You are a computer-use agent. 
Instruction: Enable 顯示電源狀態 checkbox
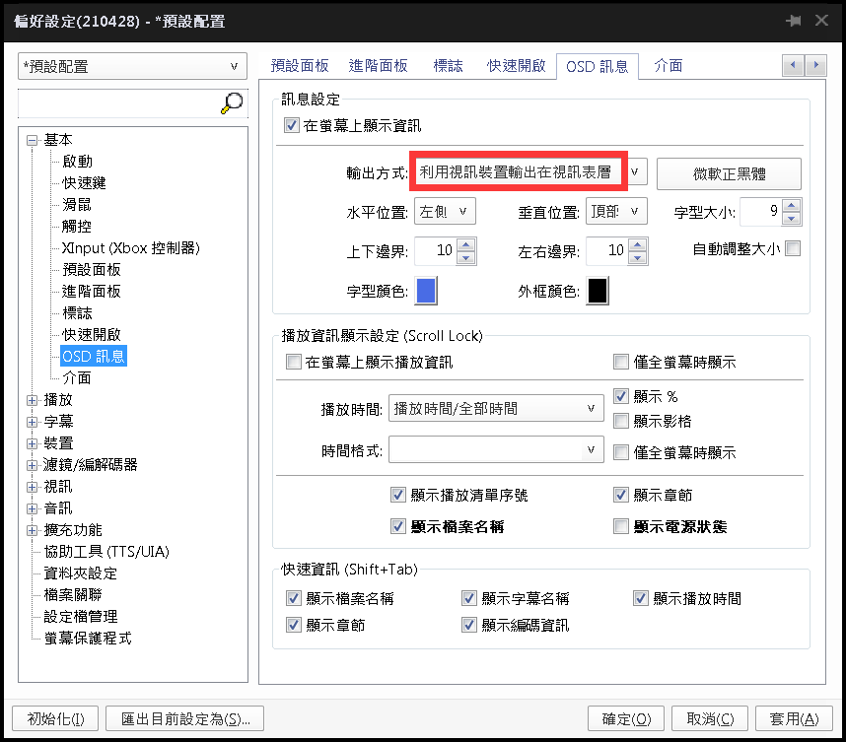(621, 526)
